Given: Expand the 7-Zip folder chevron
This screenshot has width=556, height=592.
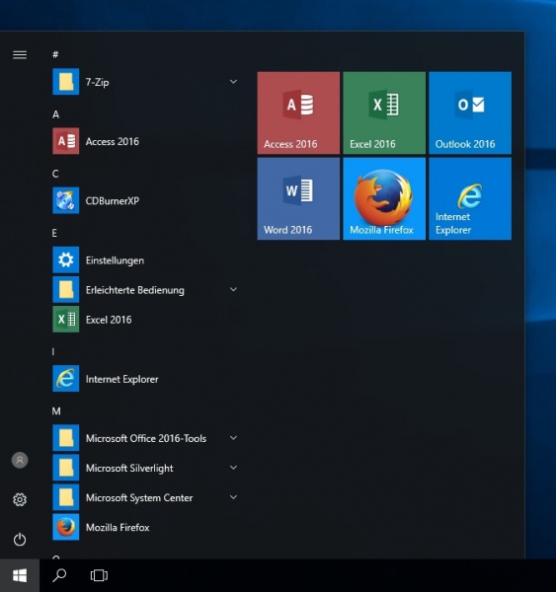Looking at the screenshot, I should pos(234,82).
